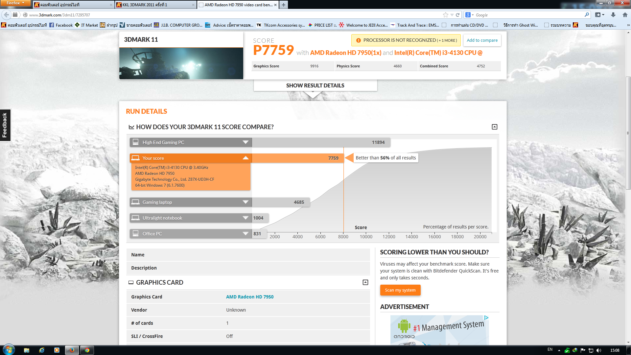Click the browser back arrow button

click(6, 15)
